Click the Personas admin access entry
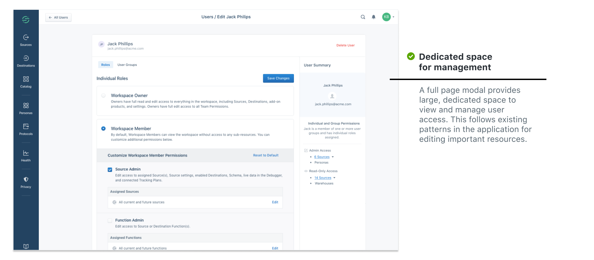 (321, 163)
